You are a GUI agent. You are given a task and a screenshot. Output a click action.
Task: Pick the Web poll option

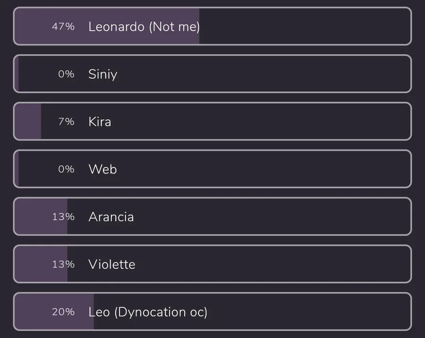(x=212, y=169)
